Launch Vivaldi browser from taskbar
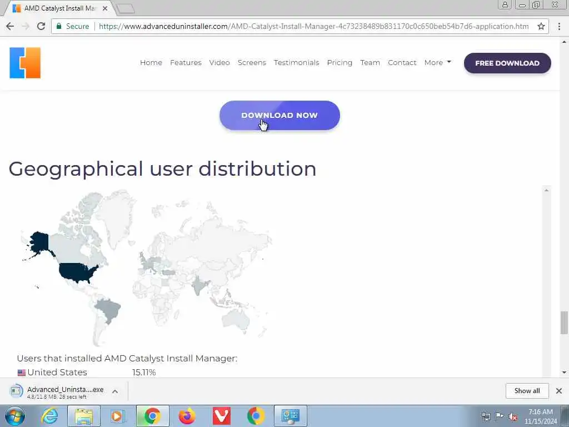 (x=221, y=416)
